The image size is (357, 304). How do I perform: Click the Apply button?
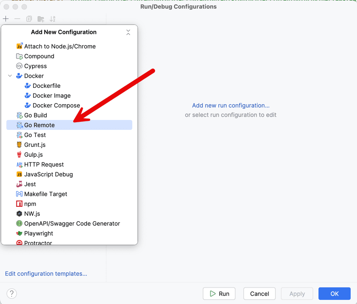click(297, 294)
